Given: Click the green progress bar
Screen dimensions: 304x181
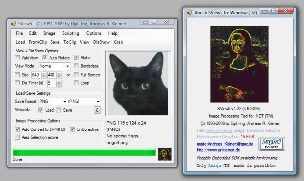Looking at the screenshot, I should coord(84,152).
